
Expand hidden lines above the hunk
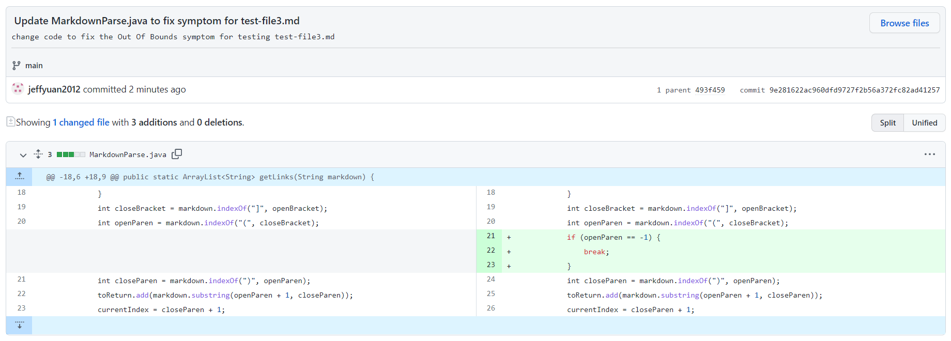(x=19, y=177)
